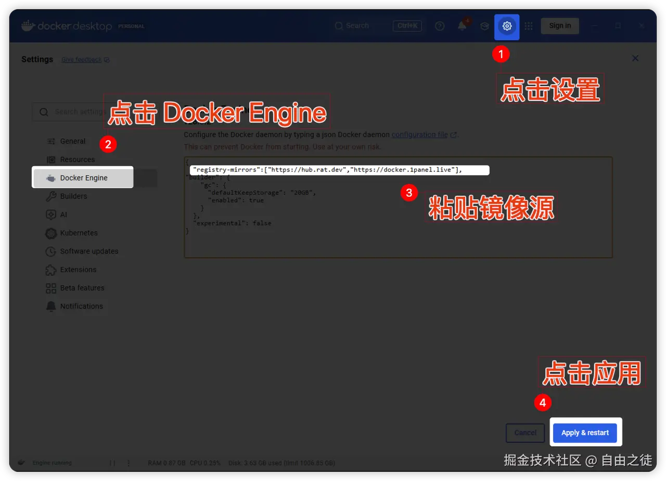This screenshot has height=481, width=666.
Task: Open the Software updates section
Action: [95, 251]
